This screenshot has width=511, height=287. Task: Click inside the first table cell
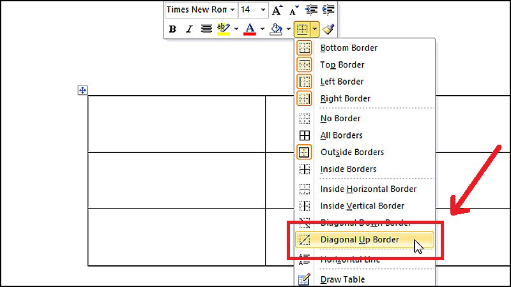[x=177, y=124]
